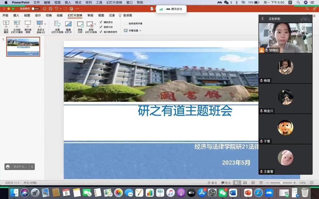
Task: Click Play from Current Slide icon
Action: pos(17,24)
